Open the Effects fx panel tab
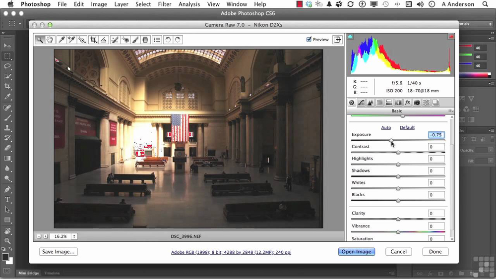This screenshot has width=496, height=279. (407, 103)
